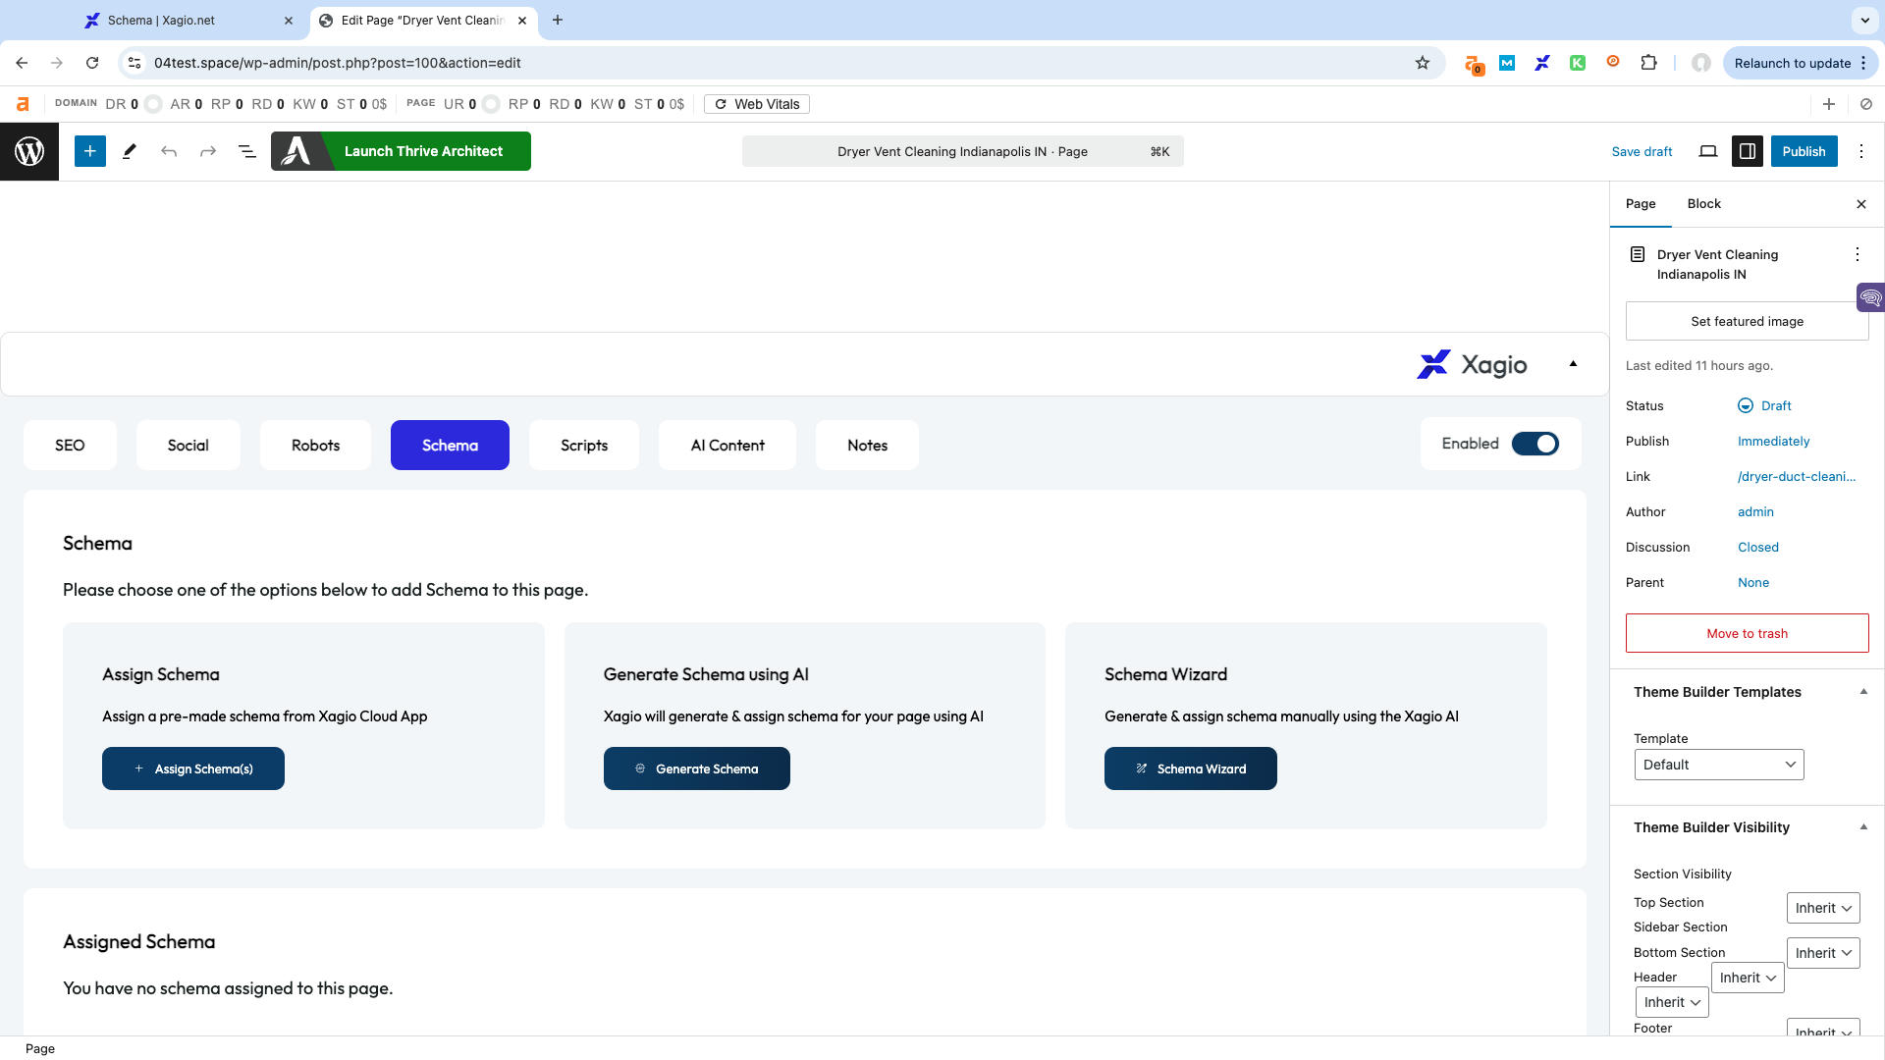Image resolution: width=1885 pixels, height=1060 pixels.
Task: Switch to the Social tab
Action: [188, 445]
